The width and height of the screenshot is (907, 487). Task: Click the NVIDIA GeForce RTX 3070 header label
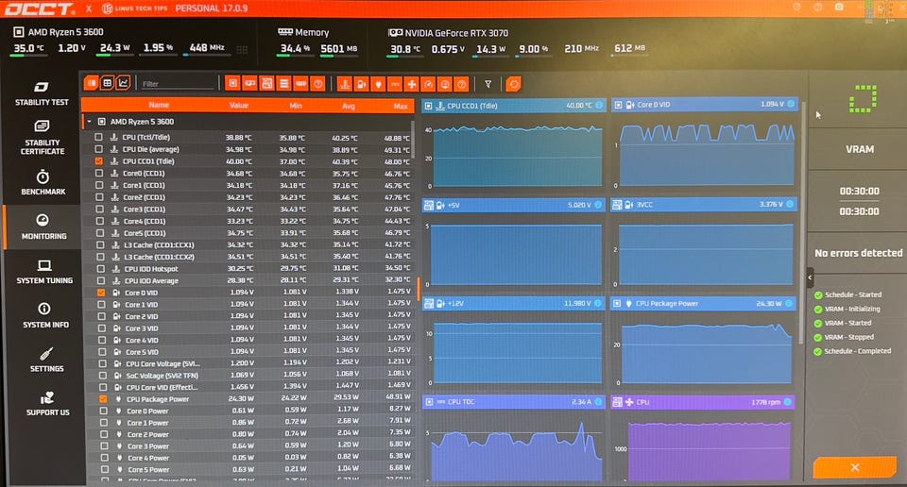[456, 33]
